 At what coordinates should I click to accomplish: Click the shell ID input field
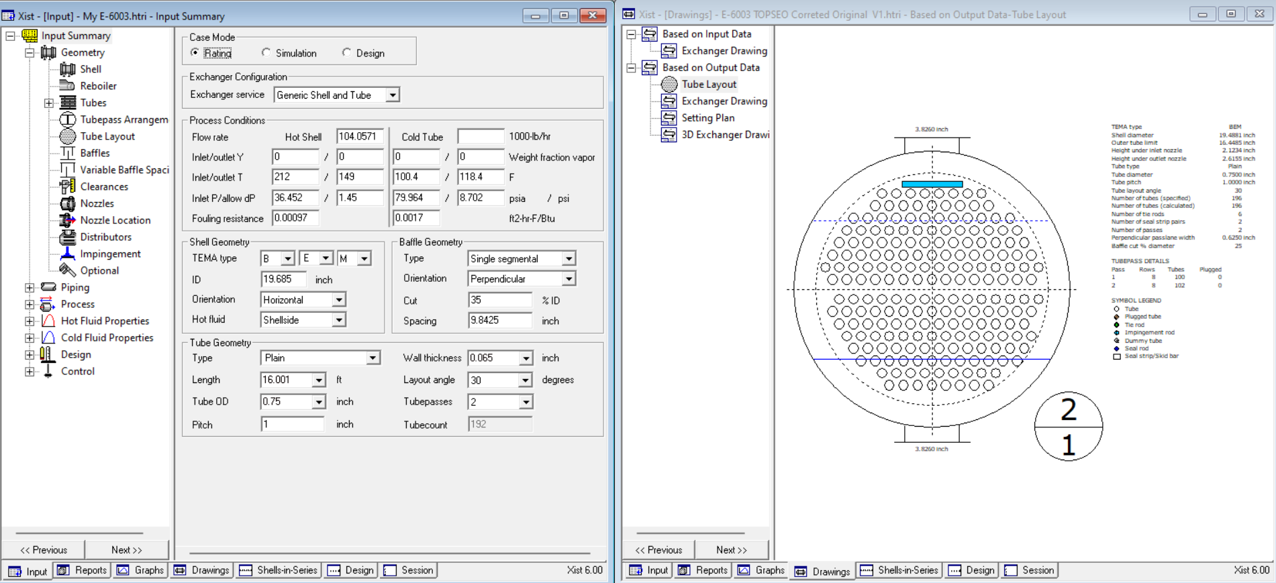283,279
